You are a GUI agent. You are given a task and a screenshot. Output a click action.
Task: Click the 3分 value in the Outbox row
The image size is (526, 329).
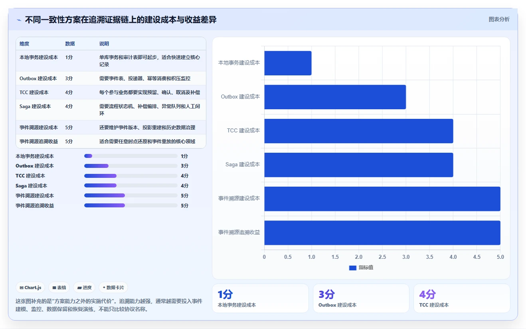point(69,79)
